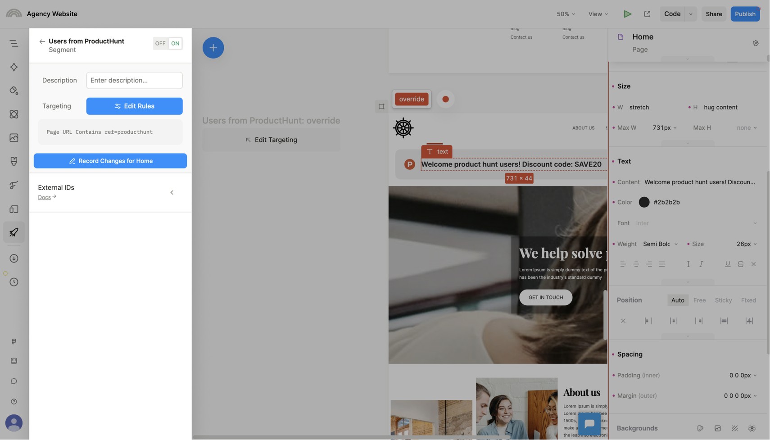Click the Share button
Screen dimensions: 770x440
click(x=714, y=14)
